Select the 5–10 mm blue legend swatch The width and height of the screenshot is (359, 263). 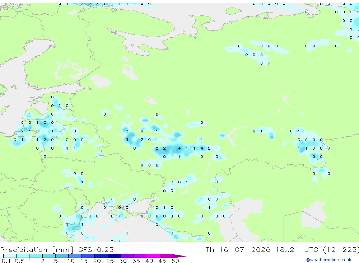point(62,256)
